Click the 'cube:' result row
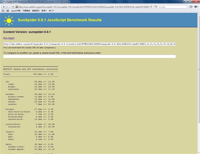Image resolution: width=200 pixels, height=154 pixels. (31, 84)
